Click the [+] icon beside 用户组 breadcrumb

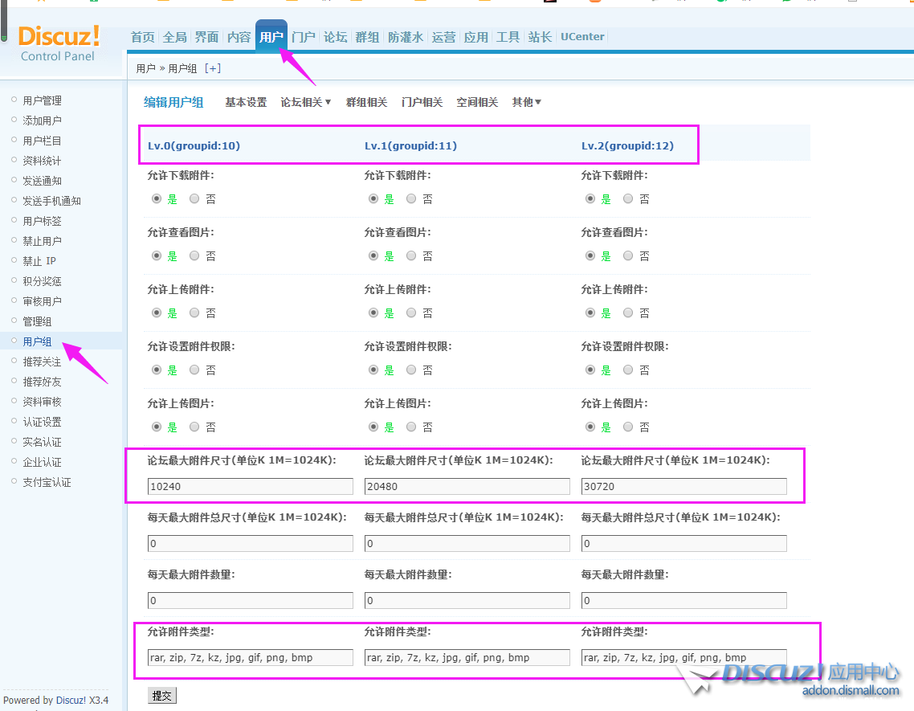pyautogui.click(x=213, y=69)
